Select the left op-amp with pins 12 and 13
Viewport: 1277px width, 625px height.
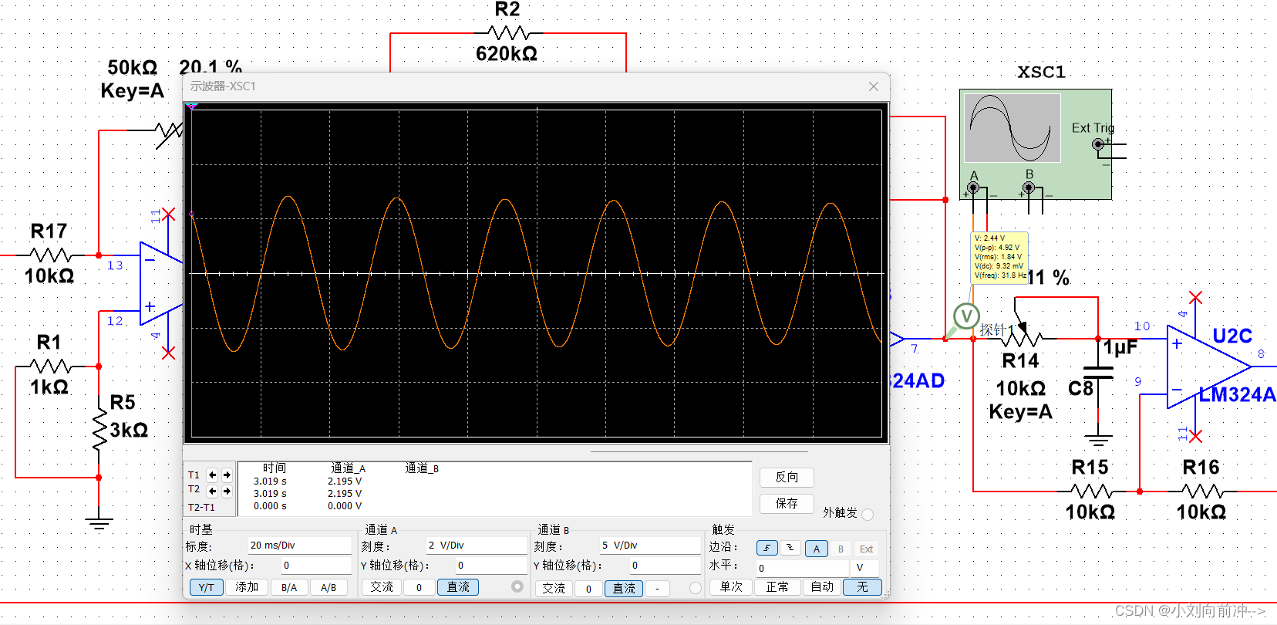tap(161, 283)
